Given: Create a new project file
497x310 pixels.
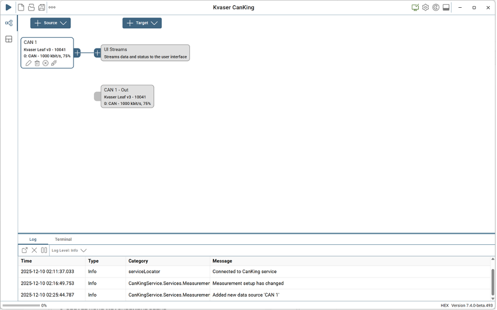Looking at the screenshot, I should coord(21,7).
